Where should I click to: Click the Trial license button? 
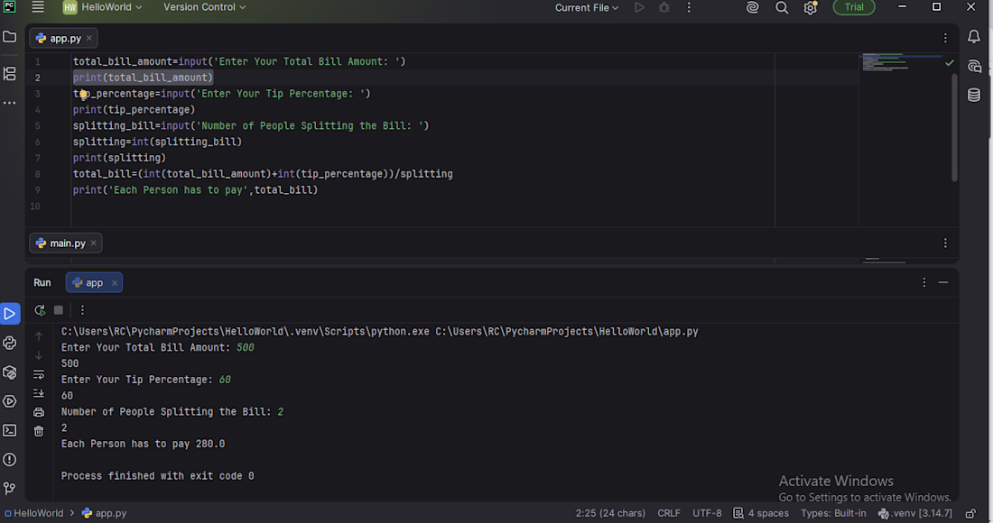click(854, 7)
